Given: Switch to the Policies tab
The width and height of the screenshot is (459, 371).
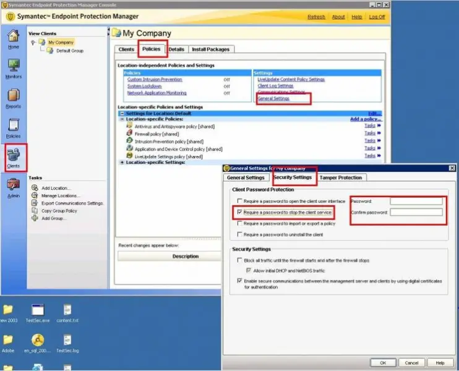Looking at the screenshot, I should pos(152,49).
